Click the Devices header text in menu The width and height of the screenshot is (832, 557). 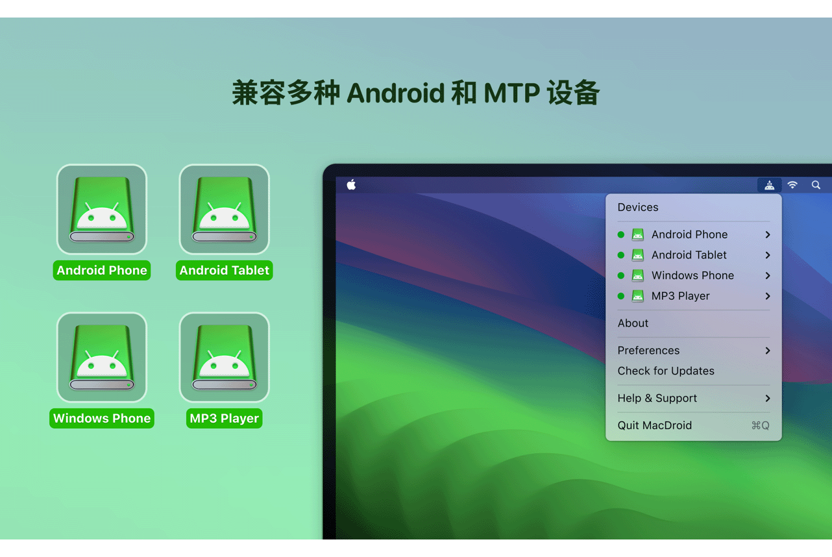(638, 208)
